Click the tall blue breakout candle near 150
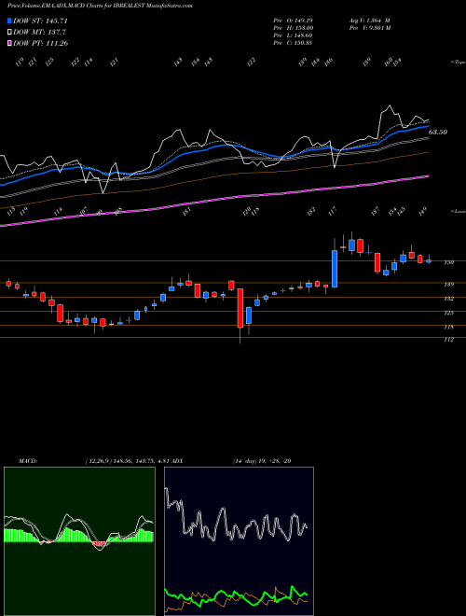The height and width of the screenshot is (616, 466). coord(335,269)
